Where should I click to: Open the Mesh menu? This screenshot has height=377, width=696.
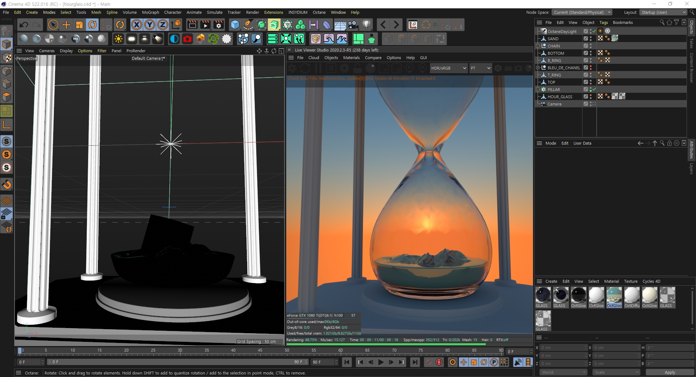(96, 12)
